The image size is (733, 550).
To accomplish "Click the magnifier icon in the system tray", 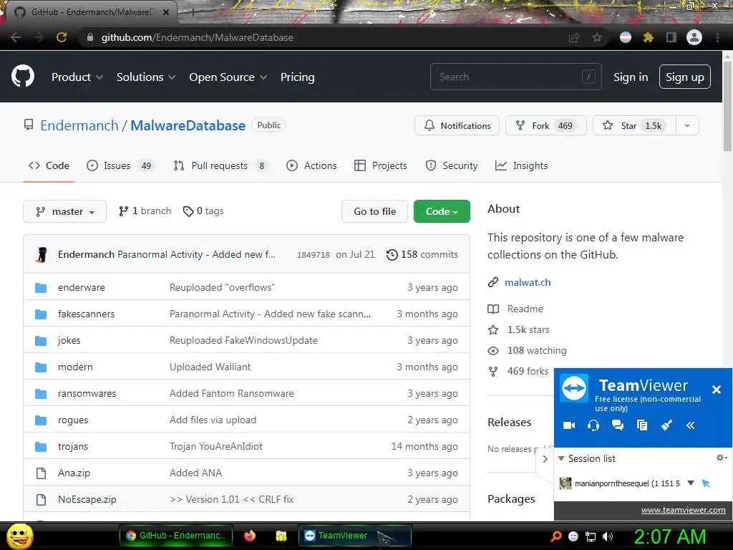I will point(555,536).
